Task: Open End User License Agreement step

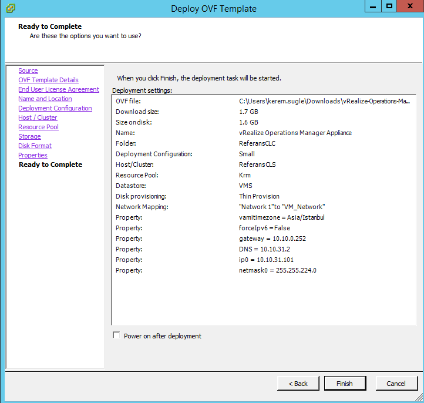Action: click(x=59, y=89)
